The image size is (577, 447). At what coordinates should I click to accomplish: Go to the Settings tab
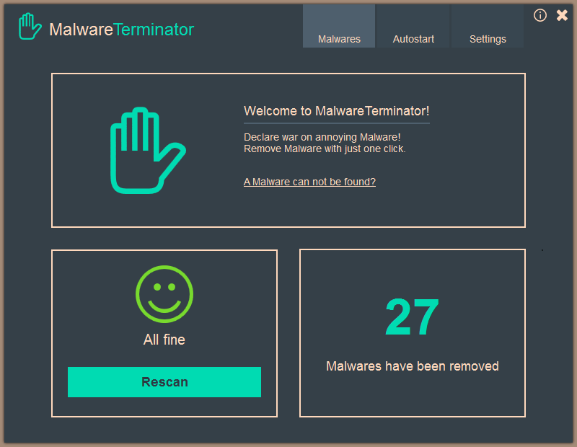click(488, 26)
